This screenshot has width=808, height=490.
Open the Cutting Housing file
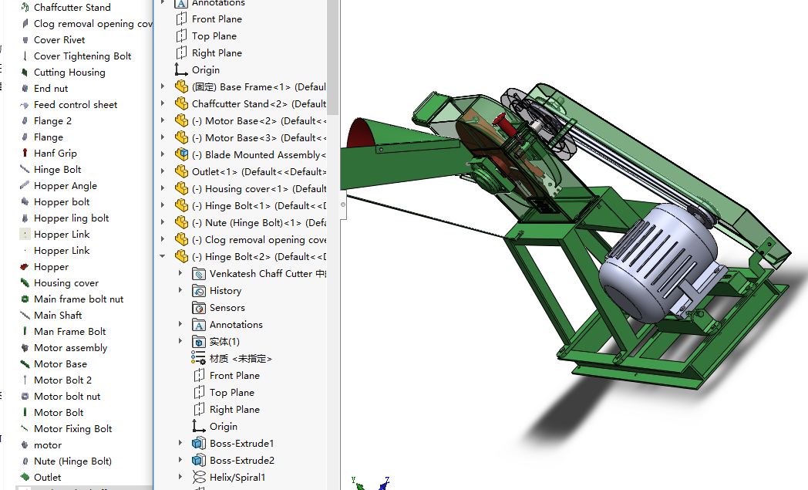pos(69,72)
